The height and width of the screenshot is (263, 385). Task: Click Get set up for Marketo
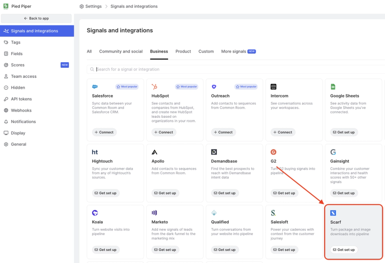165,250
